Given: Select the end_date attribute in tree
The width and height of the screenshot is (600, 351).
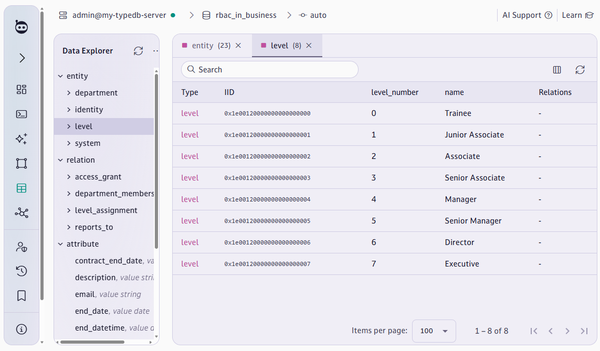Looking at the screenshot, I should click(91, 311).
